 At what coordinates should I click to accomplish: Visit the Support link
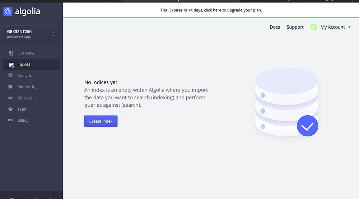(x=295, y=27)
